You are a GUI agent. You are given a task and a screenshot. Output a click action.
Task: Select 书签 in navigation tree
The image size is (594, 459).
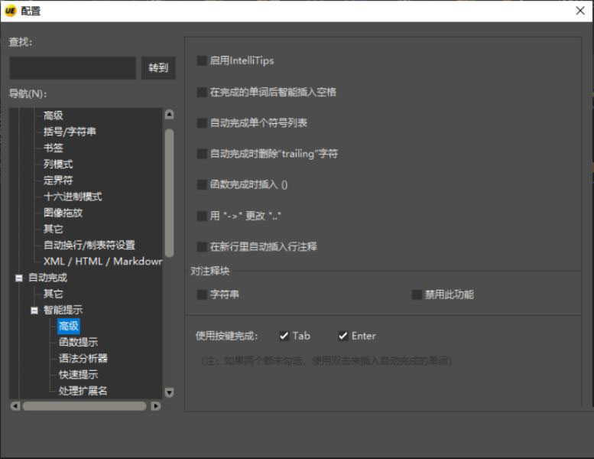point(53,148)
